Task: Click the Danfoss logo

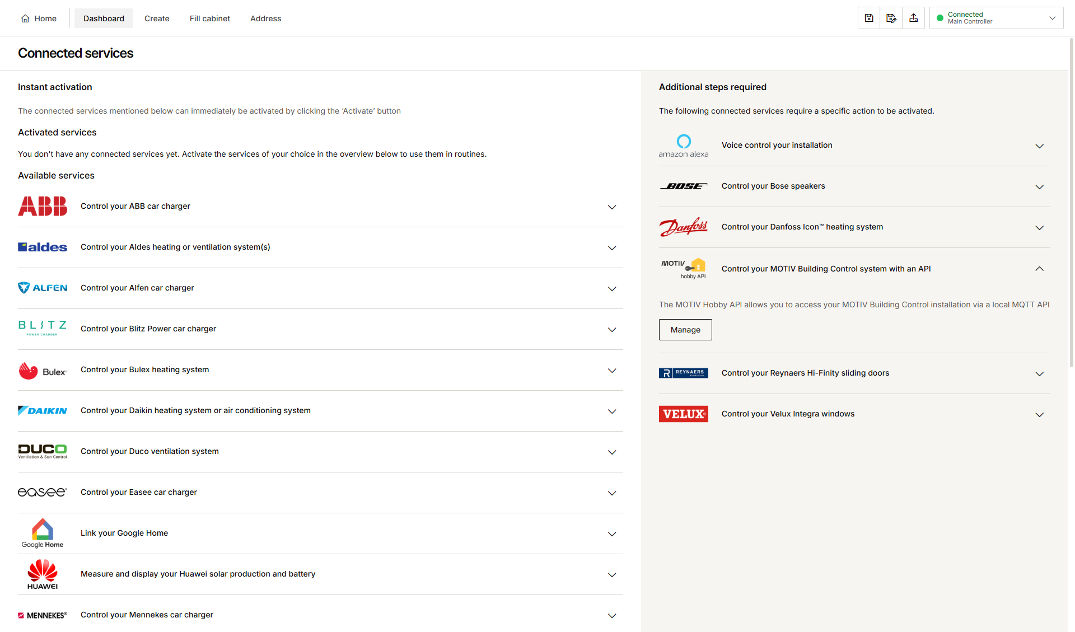Action: coord(684,227)
